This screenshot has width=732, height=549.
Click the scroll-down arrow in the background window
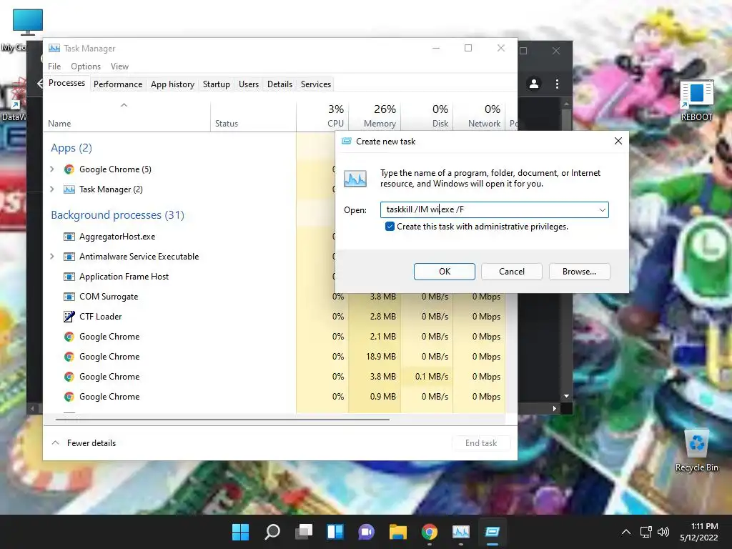[x=566, y=396]
